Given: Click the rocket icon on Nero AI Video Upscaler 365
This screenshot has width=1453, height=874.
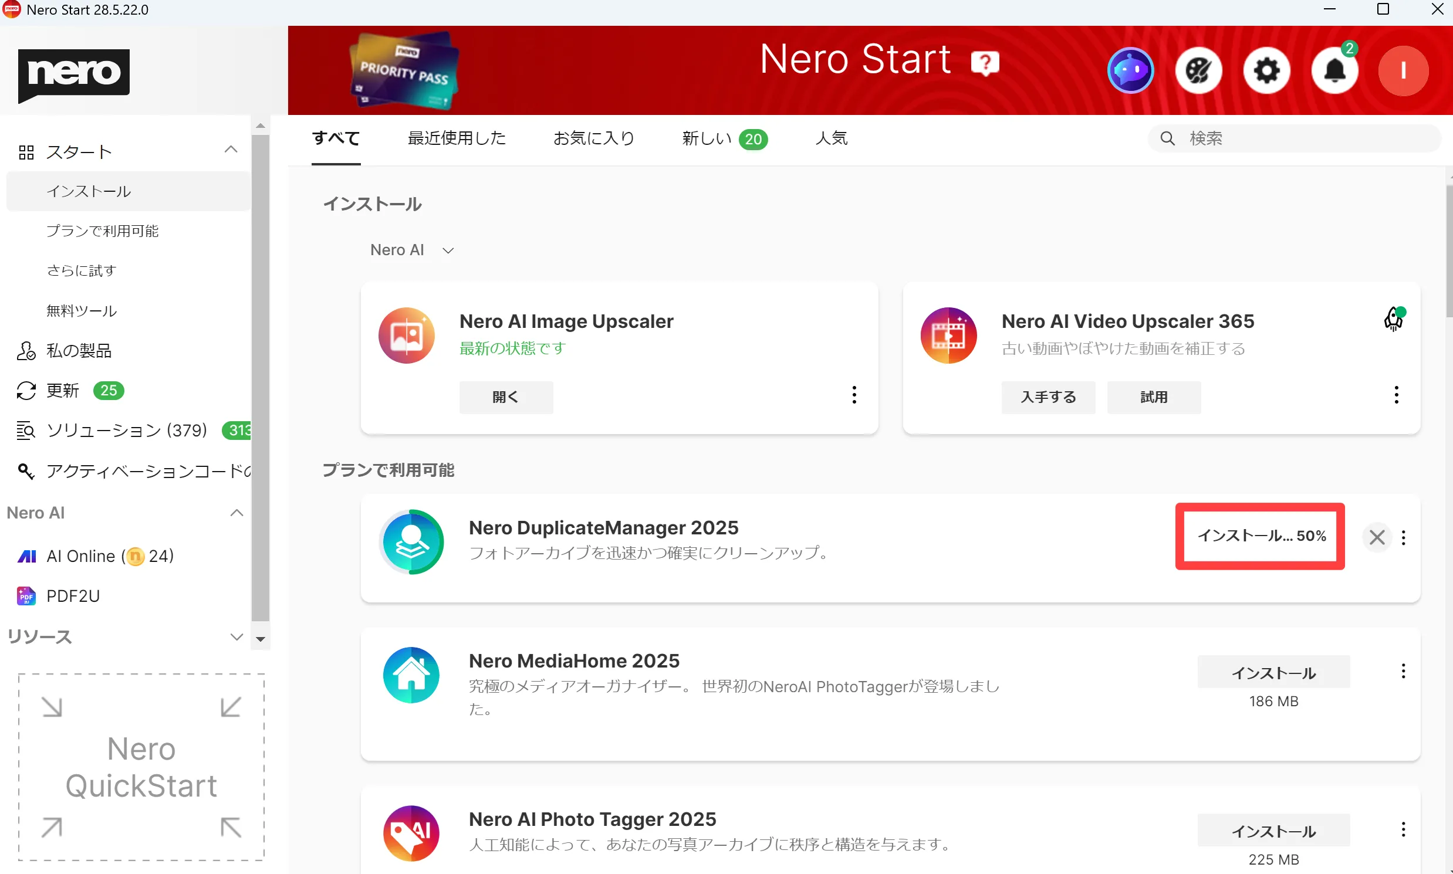Looking at the screenshot, I should (1393, 319).
